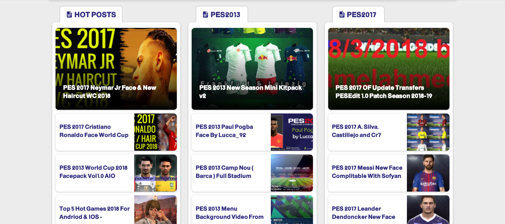Open the OF Update Transfers PESEdit featured post

(389, 69)
